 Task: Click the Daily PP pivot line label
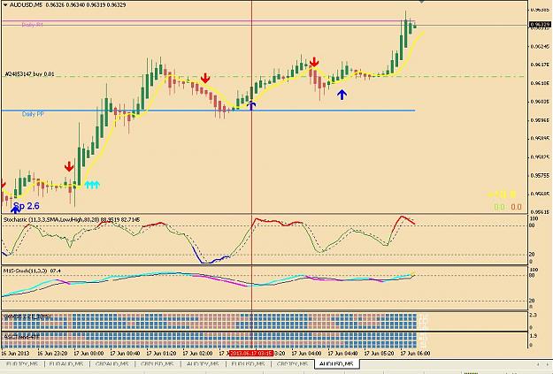[x=33, y=114]
